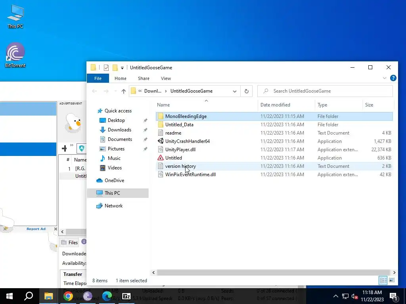406x304 pixels.
Task: Select the MonoBleedingEdge folder
Action: pos(274,116)
